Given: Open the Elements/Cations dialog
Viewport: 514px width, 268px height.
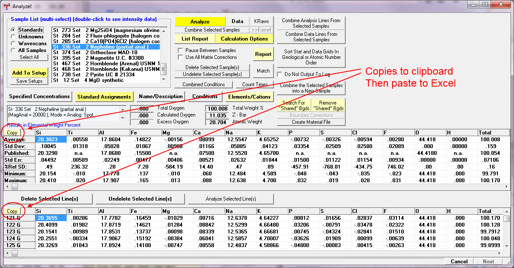Looking at the screenshot, I should pyautogui.click(x=248, y=96).
